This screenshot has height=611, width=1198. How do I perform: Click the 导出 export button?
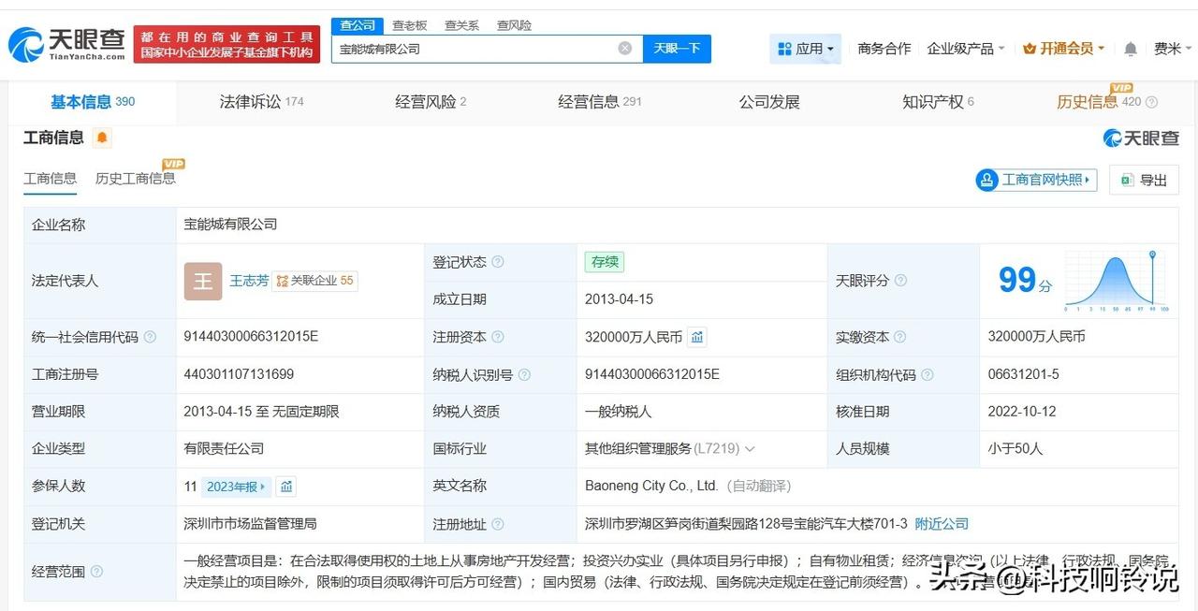[1144, 180]
